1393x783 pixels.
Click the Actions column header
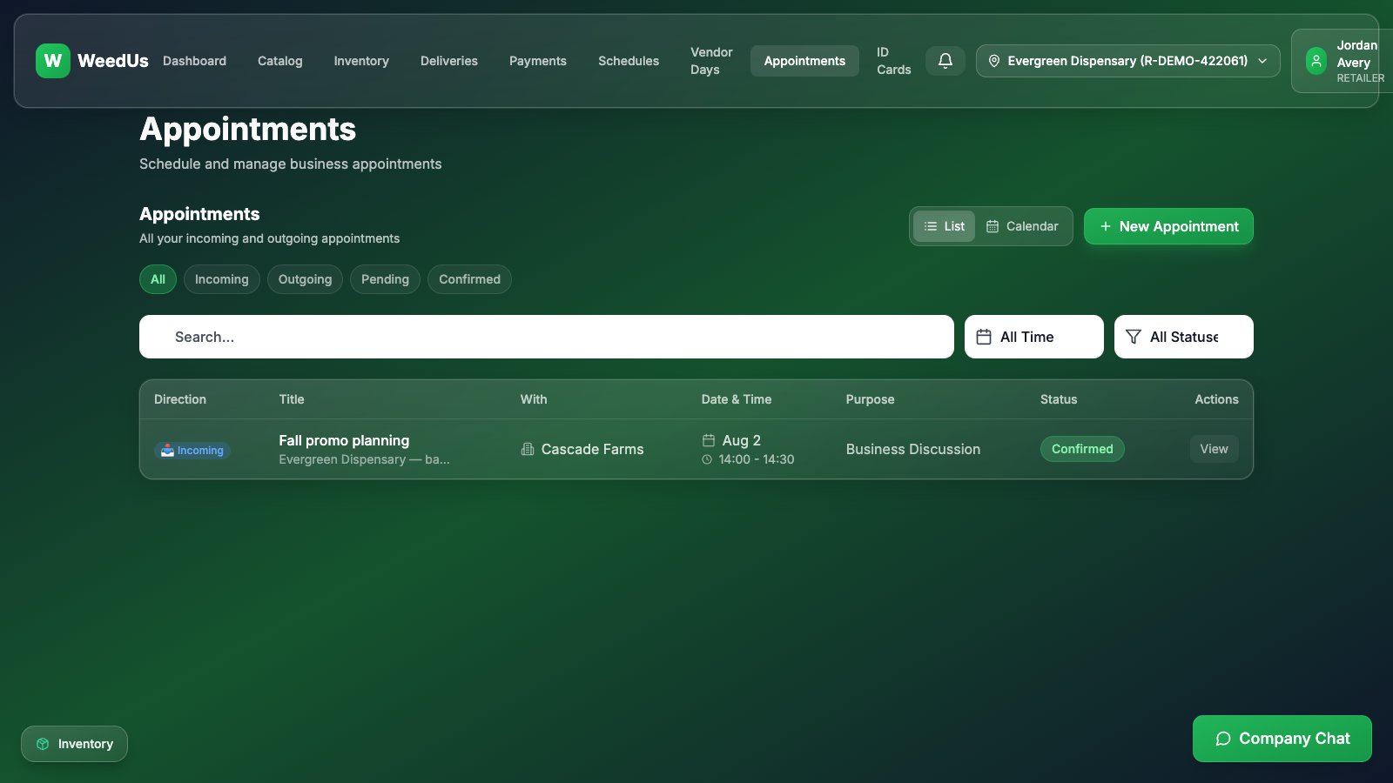click(1216, 399)
